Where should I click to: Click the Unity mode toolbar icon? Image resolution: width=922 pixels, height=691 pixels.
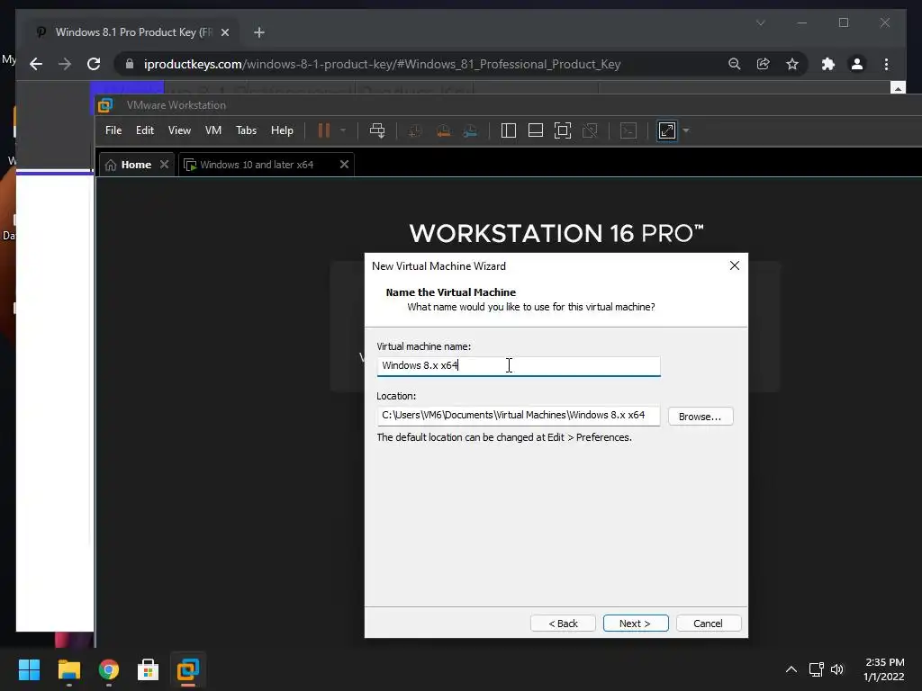pos(590,130)
